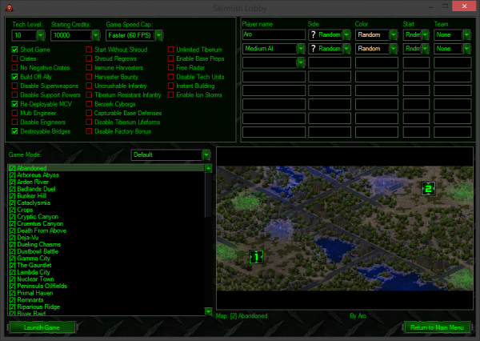Select the [2] Abandoned map
The image size is (480, 341).
pyautogui.click(x=106, y=168)
